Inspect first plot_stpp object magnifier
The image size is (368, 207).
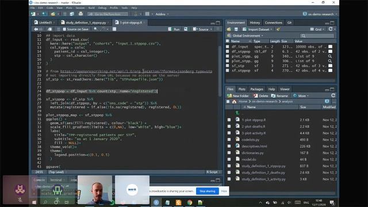(x=330, y=56)
